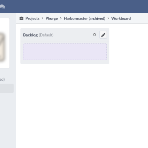
Task: Go to Projects breadcrumb link
Action: tap(33, 18)
